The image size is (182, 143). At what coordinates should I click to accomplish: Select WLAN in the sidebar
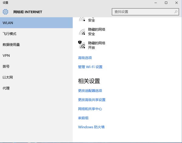36,23
